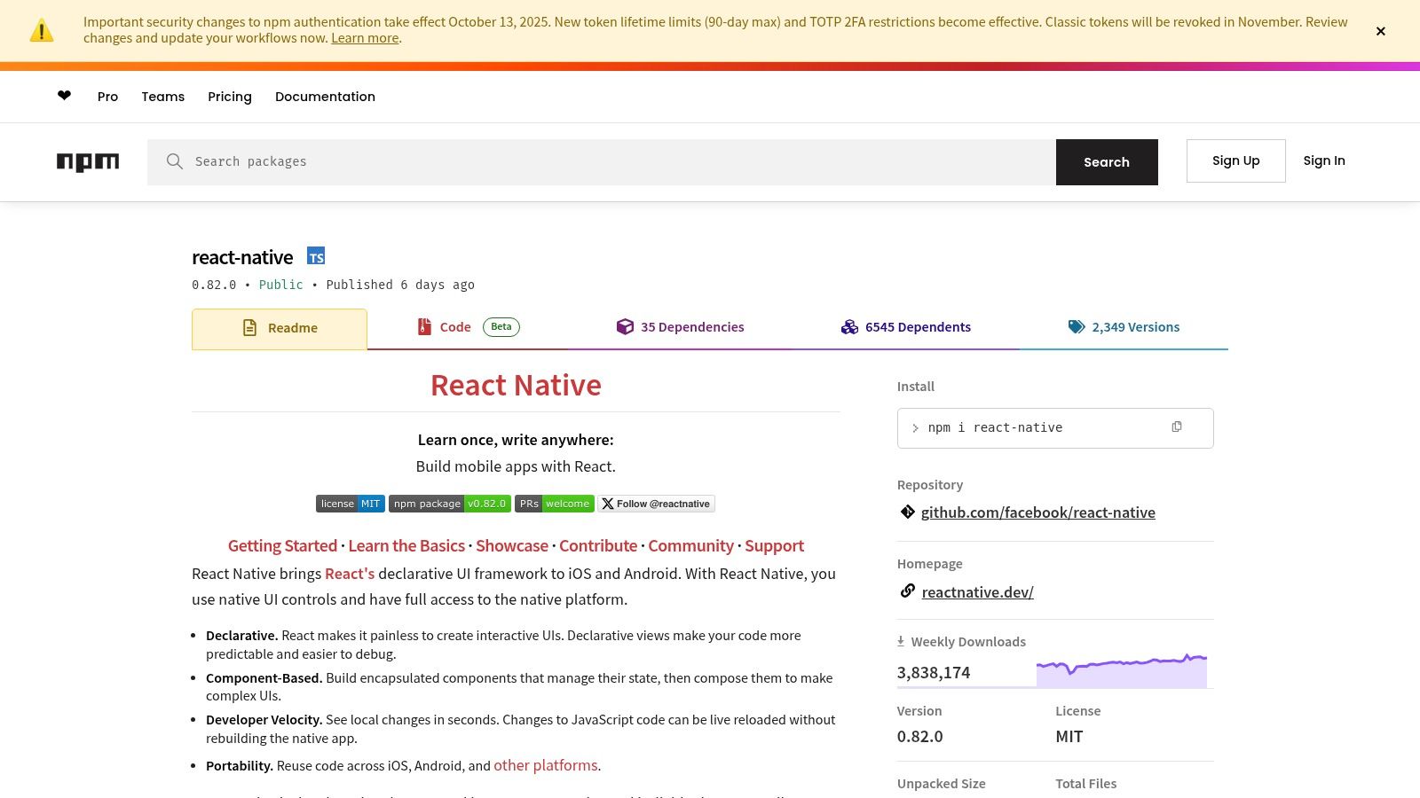Click the Sign Up button
Viewport: 1420px width, 798px height.
coord(1235,160)
